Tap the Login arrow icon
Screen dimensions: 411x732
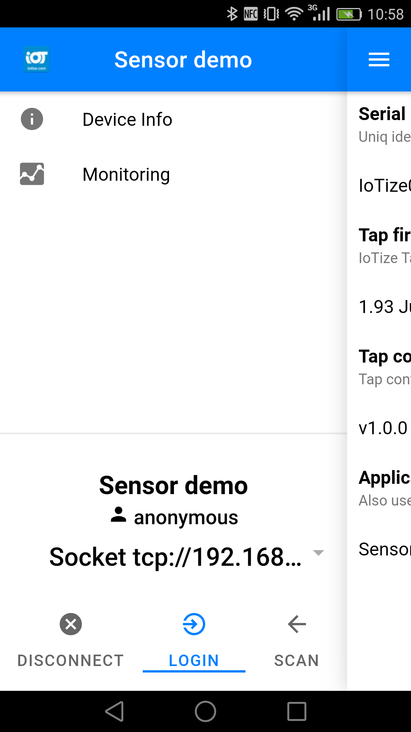(194, 624)
